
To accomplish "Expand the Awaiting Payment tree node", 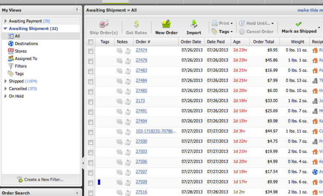I will (5, 21).
